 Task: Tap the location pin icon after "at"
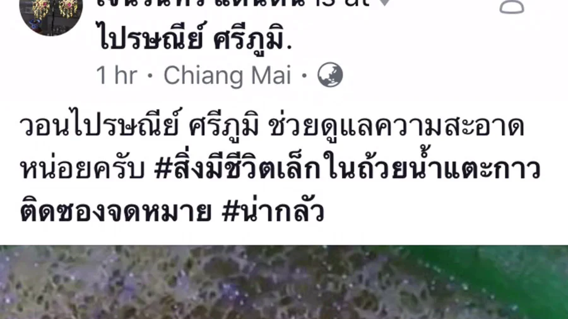(385, 3)
